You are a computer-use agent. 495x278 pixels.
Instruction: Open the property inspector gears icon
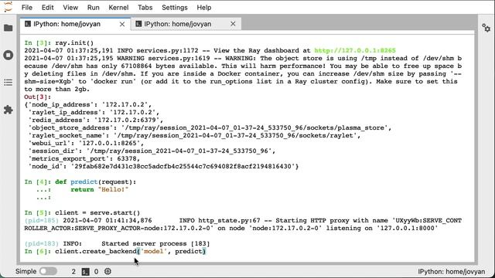coord(486,28)
